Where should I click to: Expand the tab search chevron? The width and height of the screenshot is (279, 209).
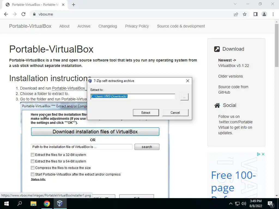(235, 4)
